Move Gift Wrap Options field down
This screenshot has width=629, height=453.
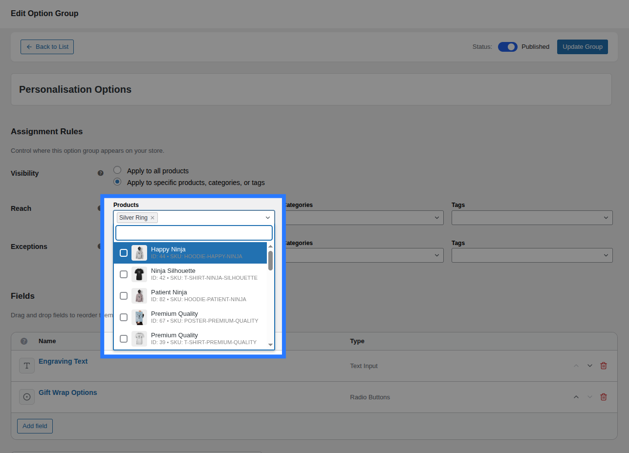590,397
